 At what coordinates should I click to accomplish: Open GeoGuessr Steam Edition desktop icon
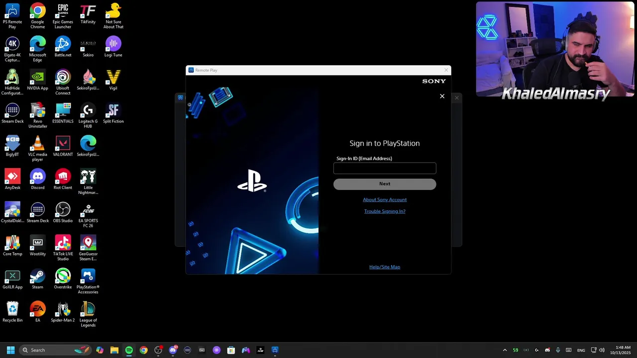pyautogui.click(x=88, y=248)
